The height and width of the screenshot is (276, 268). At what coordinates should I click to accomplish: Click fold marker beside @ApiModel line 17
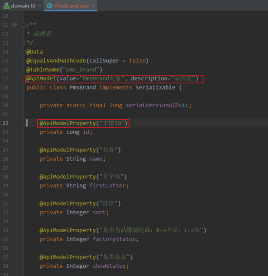point(23,78)
